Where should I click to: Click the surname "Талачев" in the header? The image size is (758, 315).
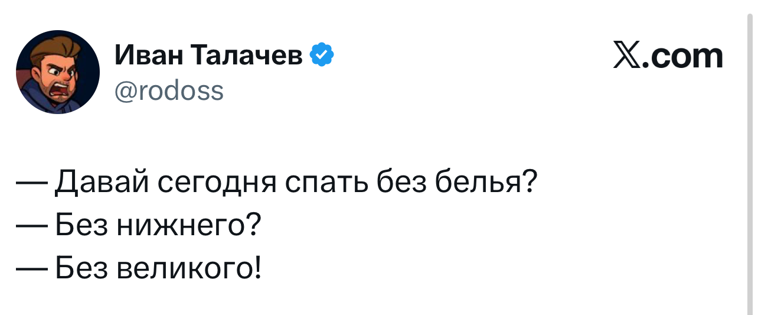[x=248, y=56]
